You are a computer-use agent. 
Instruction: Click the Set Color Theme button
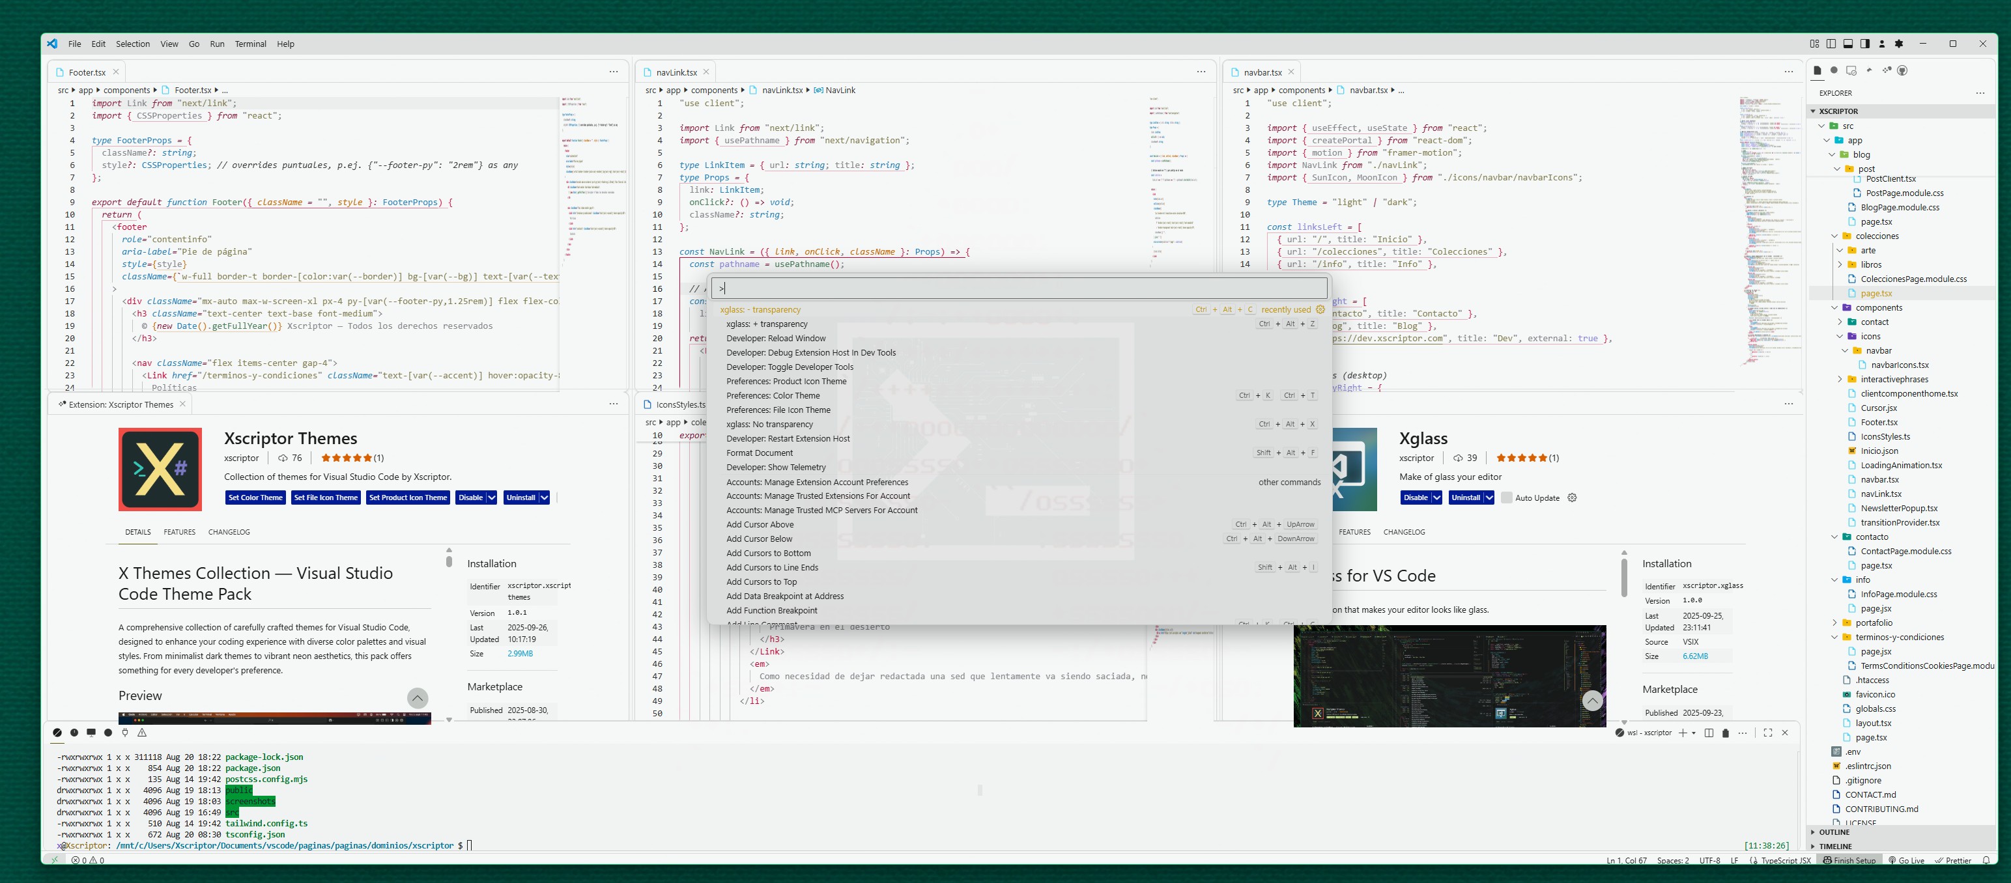click(x=255, y=498)
